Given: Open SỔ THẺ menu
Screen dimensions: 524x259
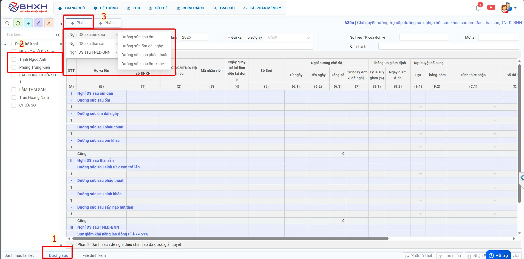Looking at the screenshot, I should 158,8.
